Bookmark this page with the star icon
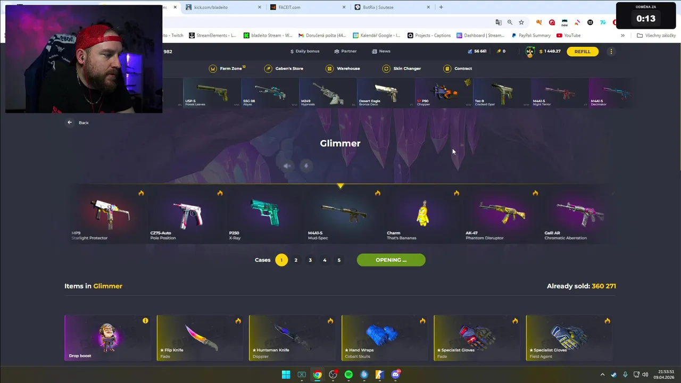681x383 pixels. coord(521,22)
